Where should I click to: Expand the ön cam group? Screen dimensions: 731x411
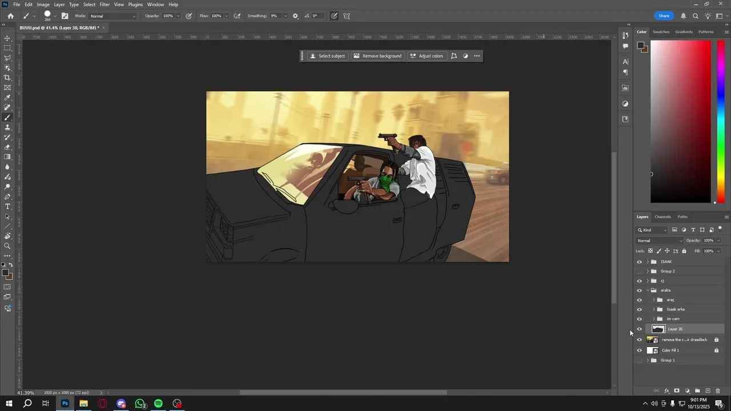[x=654, y=319]
